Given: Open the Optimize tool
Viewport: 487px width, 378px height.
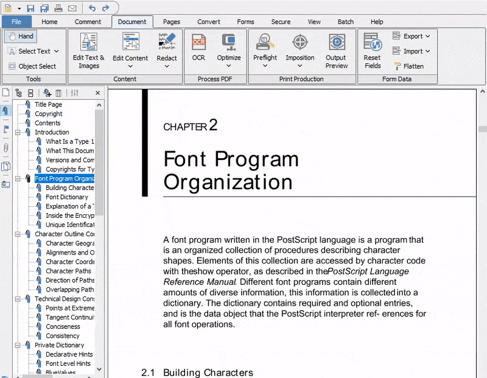Looking at the screenshot, I should pyautogui.click(x=229, y=51).
